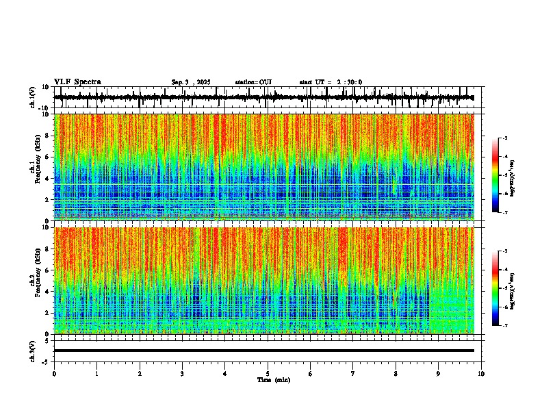Click inside the ch.1 spectrogram plot

click(264, 167)
